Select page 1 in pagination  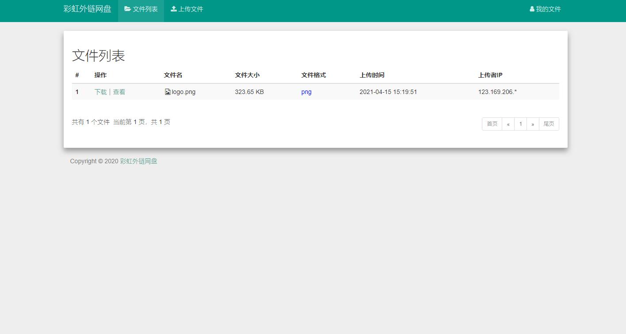pos(521,124)
